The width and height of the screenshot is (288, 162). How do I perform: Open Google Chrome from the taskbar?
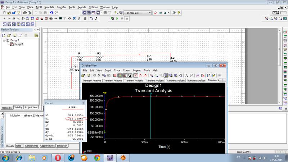click(97, 157)
